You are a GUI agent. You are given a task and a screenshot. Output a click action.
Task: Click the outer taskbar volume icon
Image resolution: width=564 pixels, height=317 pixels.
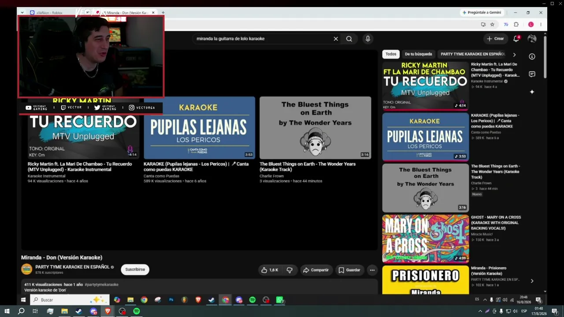(515, 311)
